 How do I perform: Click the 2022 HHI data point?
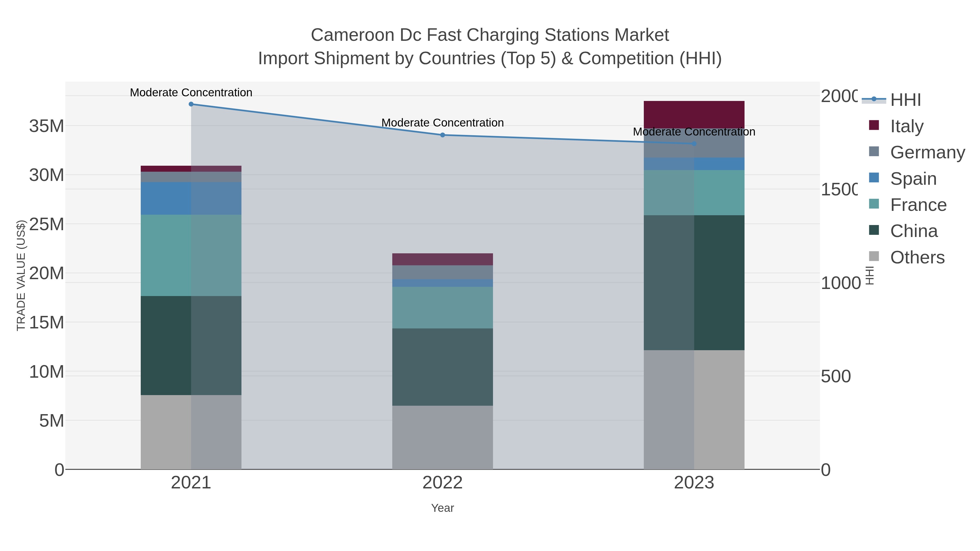[442, 135]
